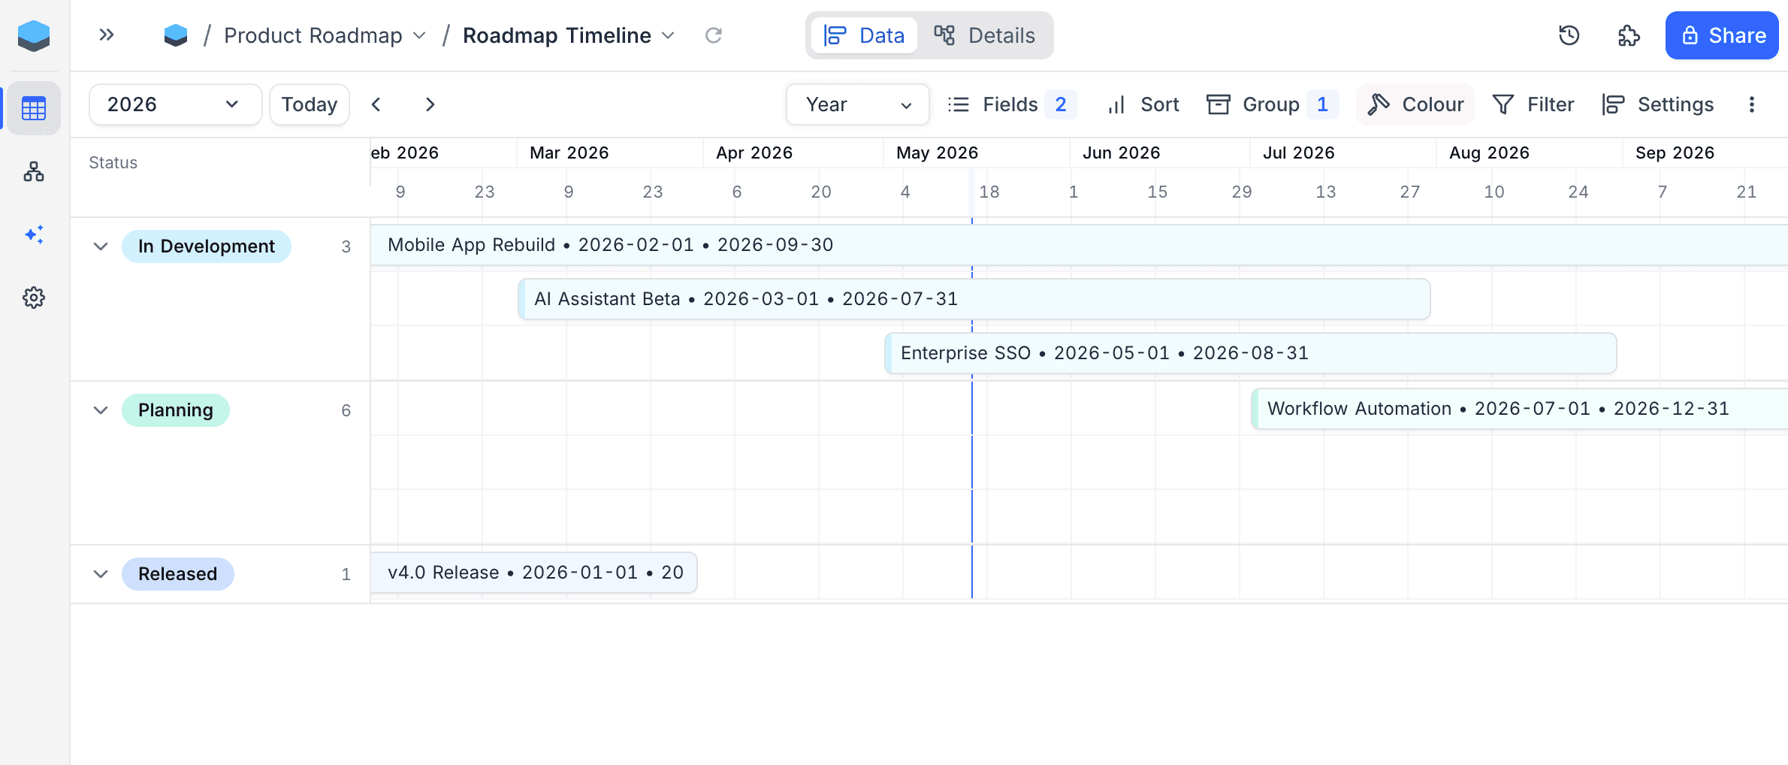Open the 2026 year dropdown

(x=175, y=104)
